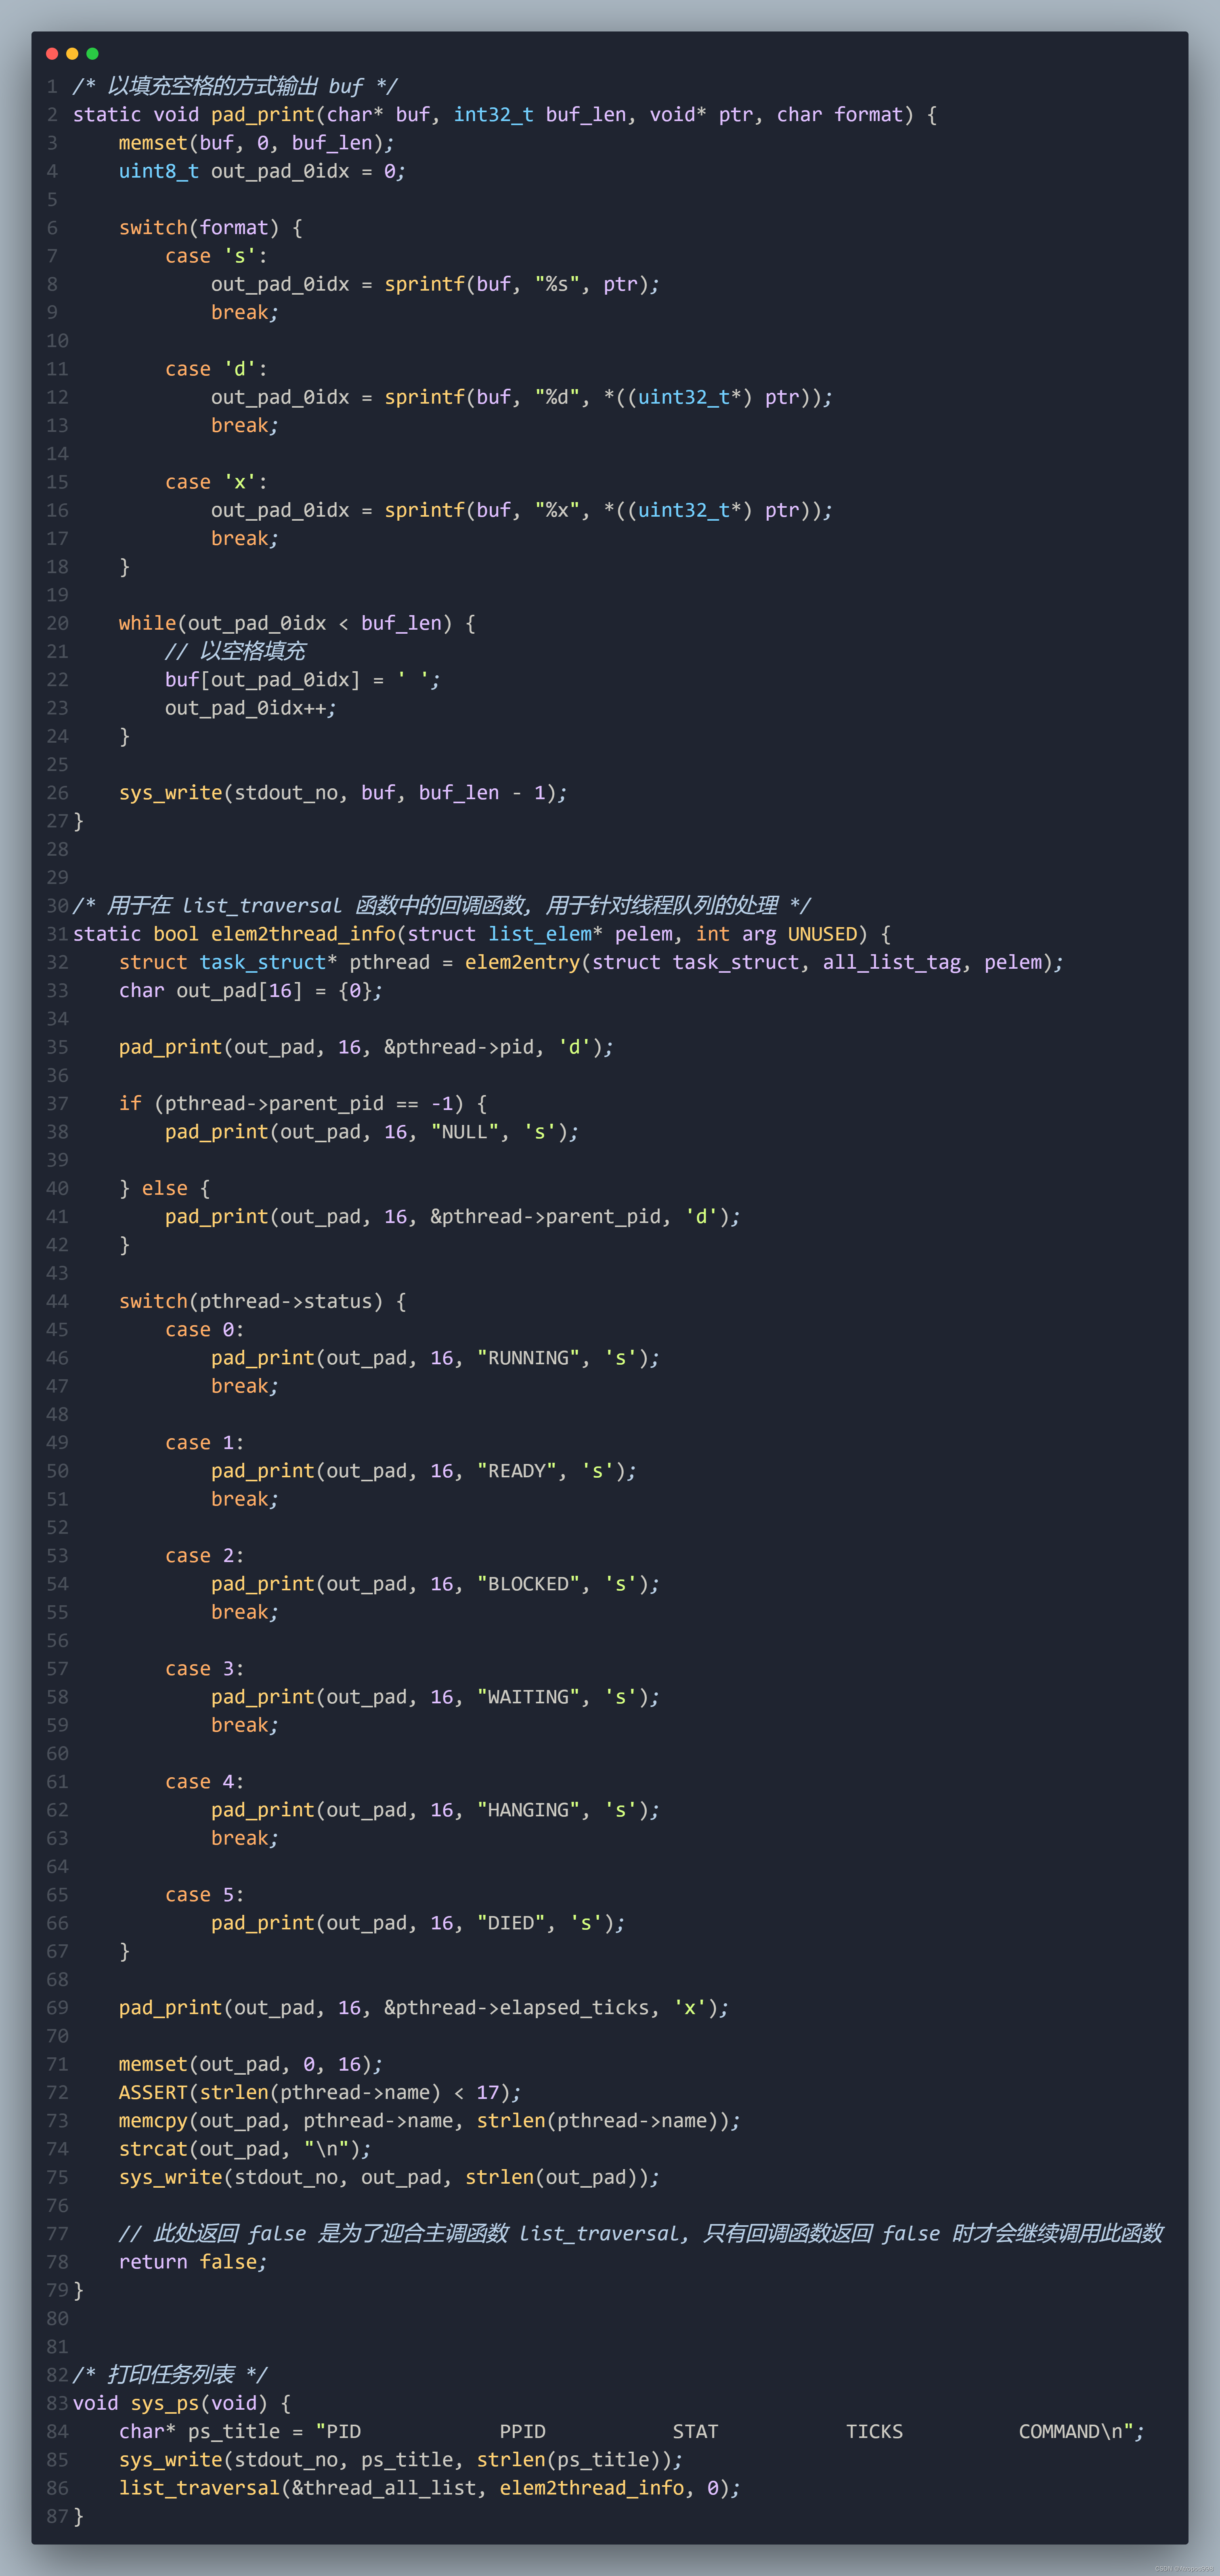Screen dimensions: 1220x2576
Task: Click the "BLOCKED" string
Action: pyautogui.click(x=528, y=1584)
